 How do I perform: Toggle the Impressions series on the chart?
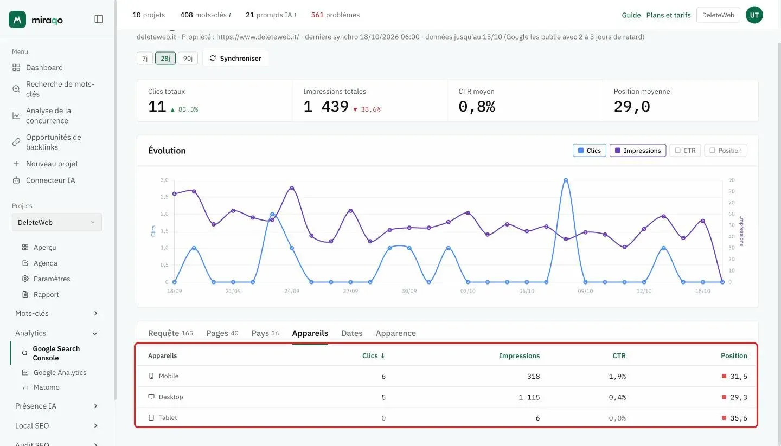(638, 151)
